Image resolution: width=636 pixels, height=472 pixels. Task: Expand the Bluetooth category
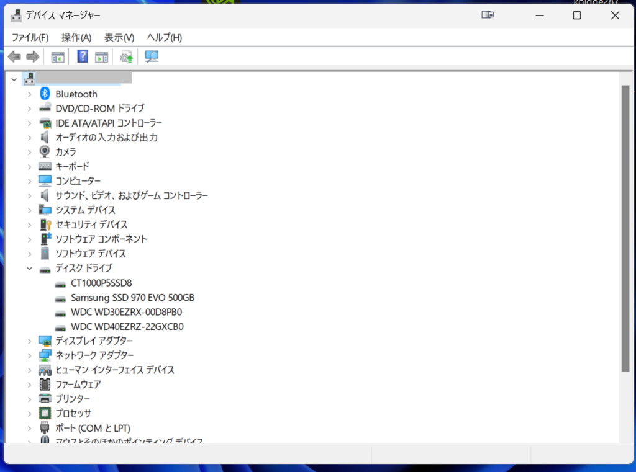[29, 94]
